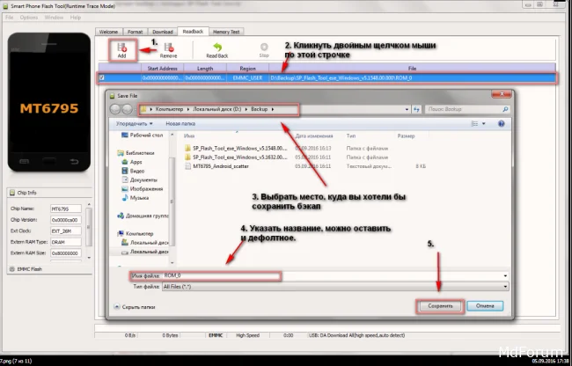This screenshot has height=366, width=572.
Task: Select the Музыка library in sidebar
Action: (138, 197)
